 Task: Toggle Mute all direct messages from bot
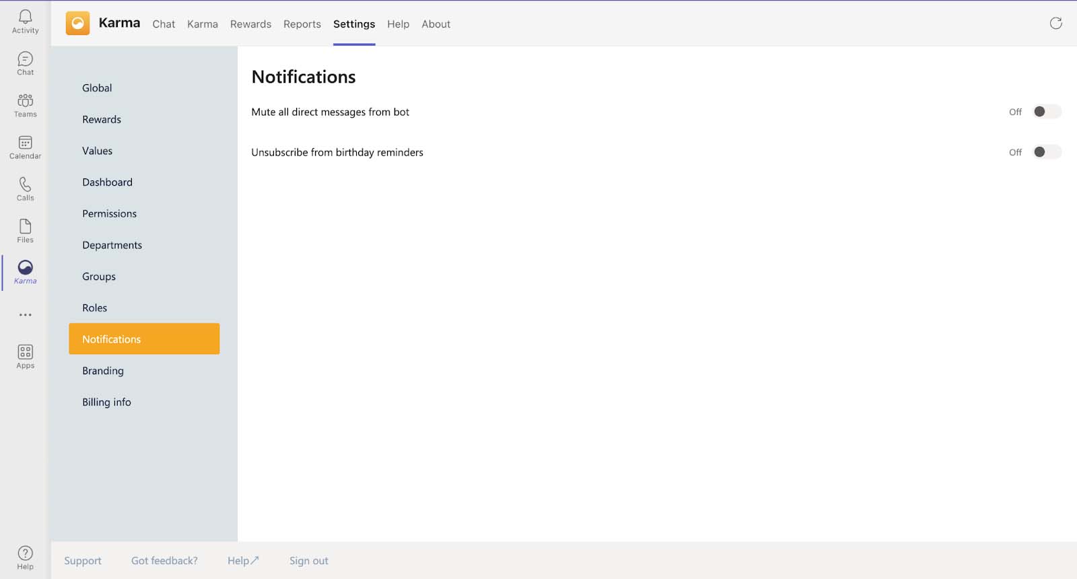coord(1047,112)
